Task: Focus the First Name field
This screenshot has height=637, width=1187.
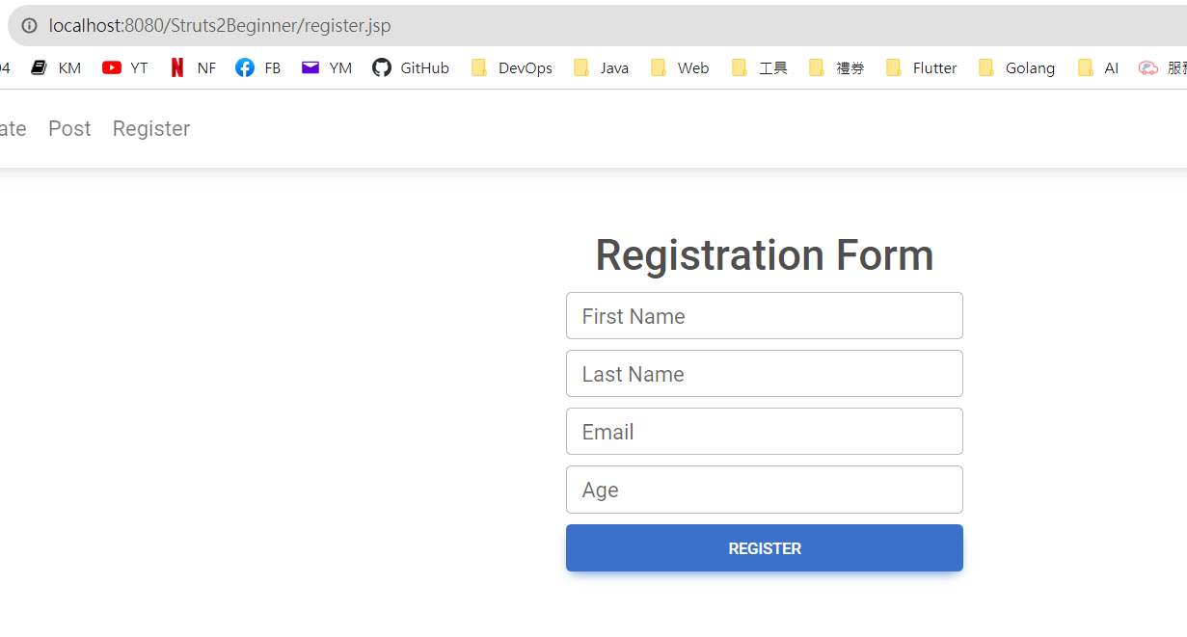Action: tap(765, 316)
